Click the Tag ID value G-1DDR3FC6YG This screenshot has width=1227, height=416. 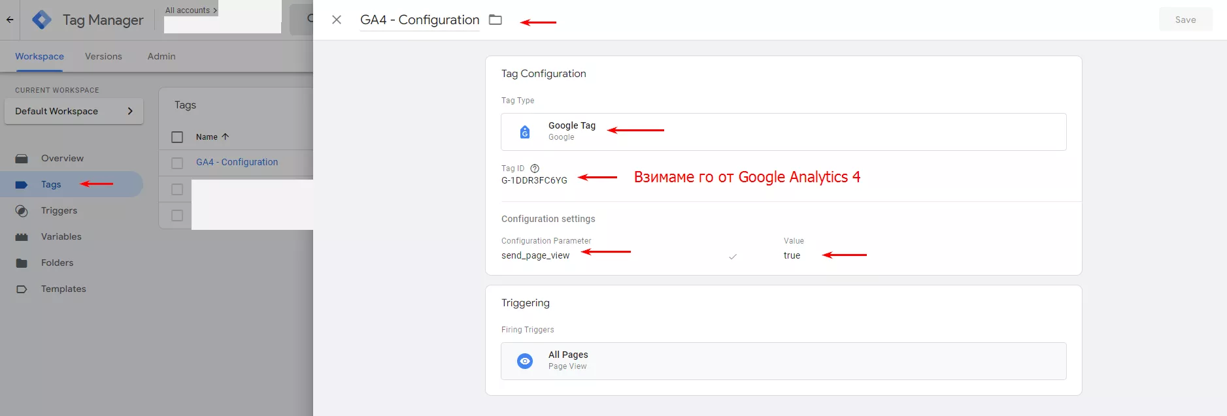[534, 180]
